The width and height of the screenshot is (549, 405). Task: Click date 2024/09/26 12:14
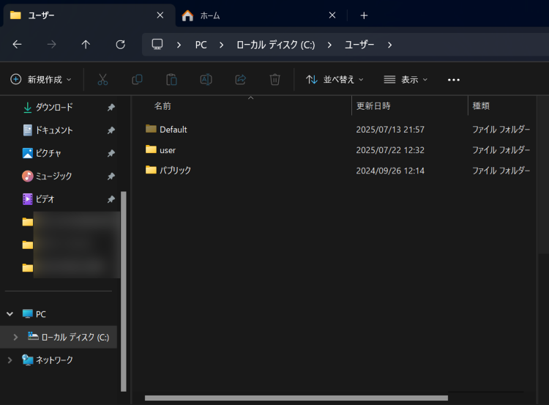tap(390, 171)
